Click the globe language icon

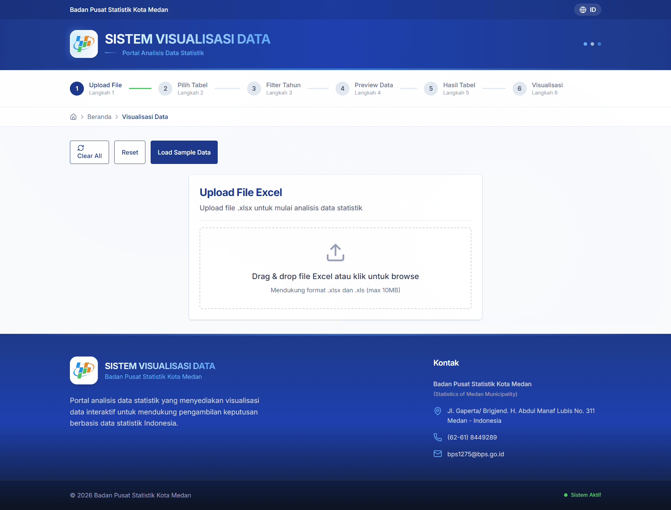pyautogui.click(x=583, y=10)
